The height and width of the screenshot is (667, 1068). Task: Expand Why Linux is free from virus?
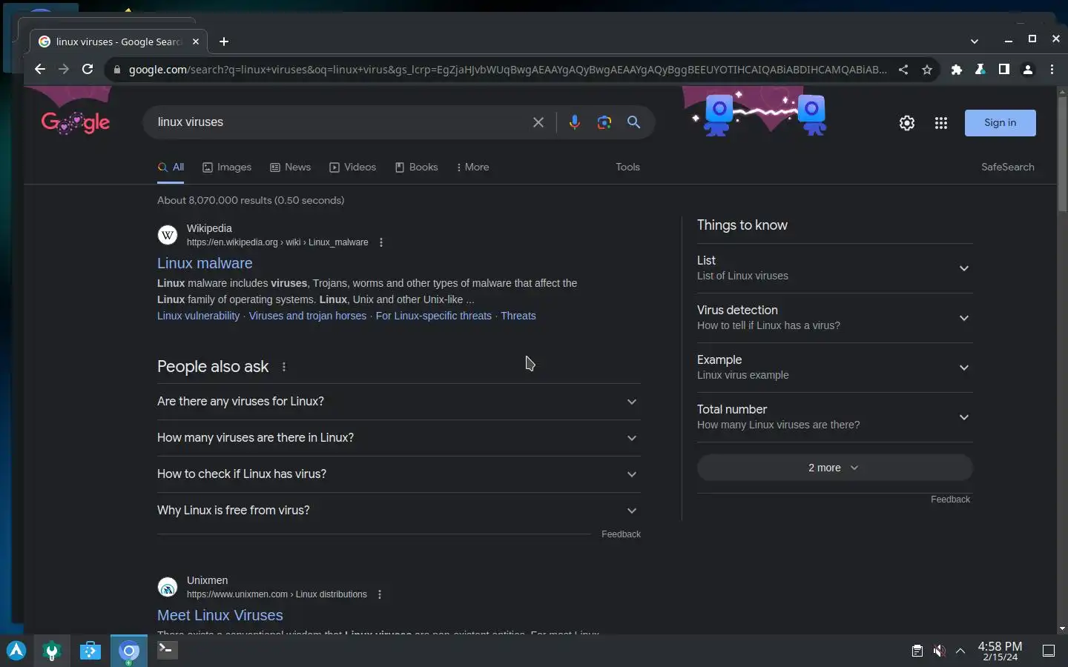tap(399, 511)
